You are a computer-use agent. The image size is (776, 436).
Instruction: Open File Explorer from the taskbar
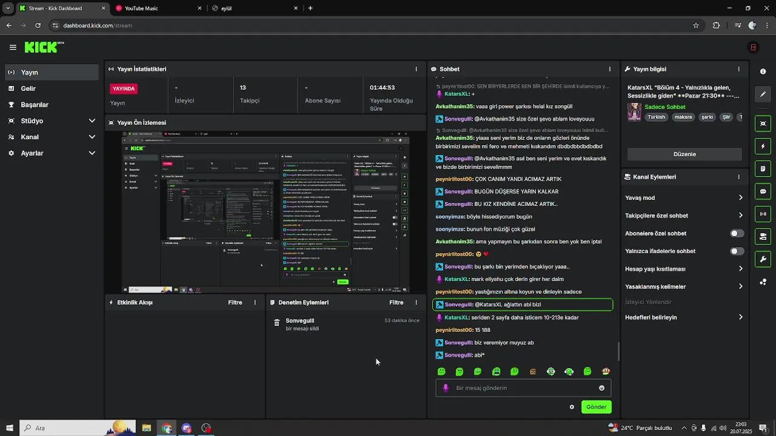(x=146, y=428)
